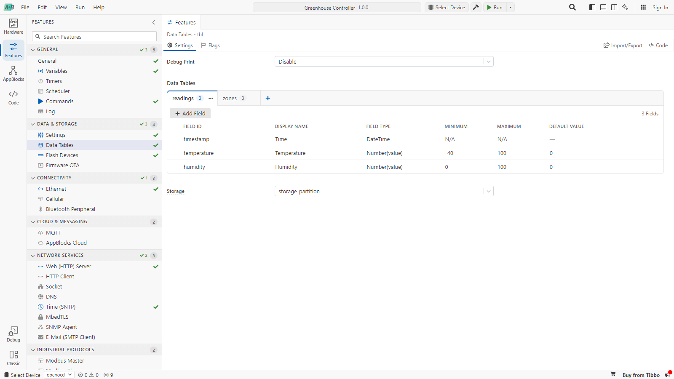Click the Buy from Tibbo link
The width and height of the screenshot is (674, 379).
coord(641,375)
